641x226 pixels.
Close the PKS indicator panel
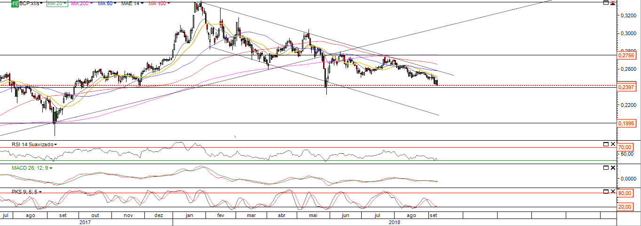[612, 191]
